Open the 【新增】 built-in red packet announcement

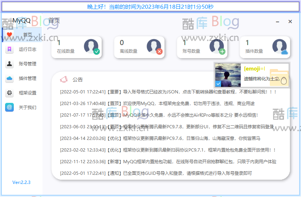click(x=168, y=162)
